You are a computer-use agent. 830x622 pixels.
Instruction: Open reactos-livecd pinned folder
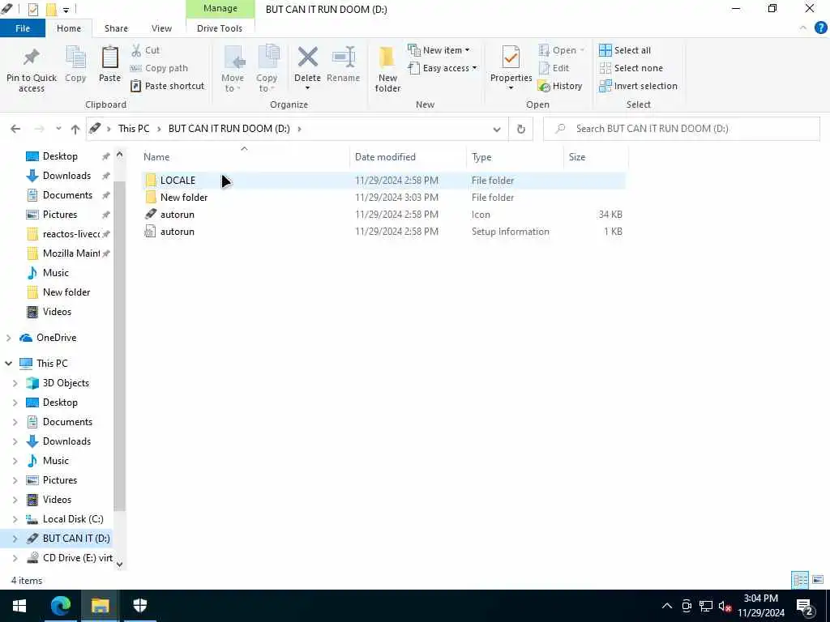pyautogui.click(x=71, y=234)
